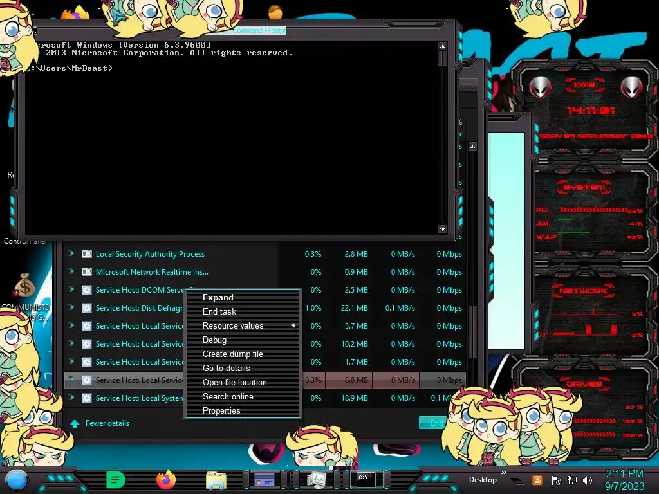Click the scroll arrow of the window behind
Viewport: 659px width, 494px height.
point(473,147)
